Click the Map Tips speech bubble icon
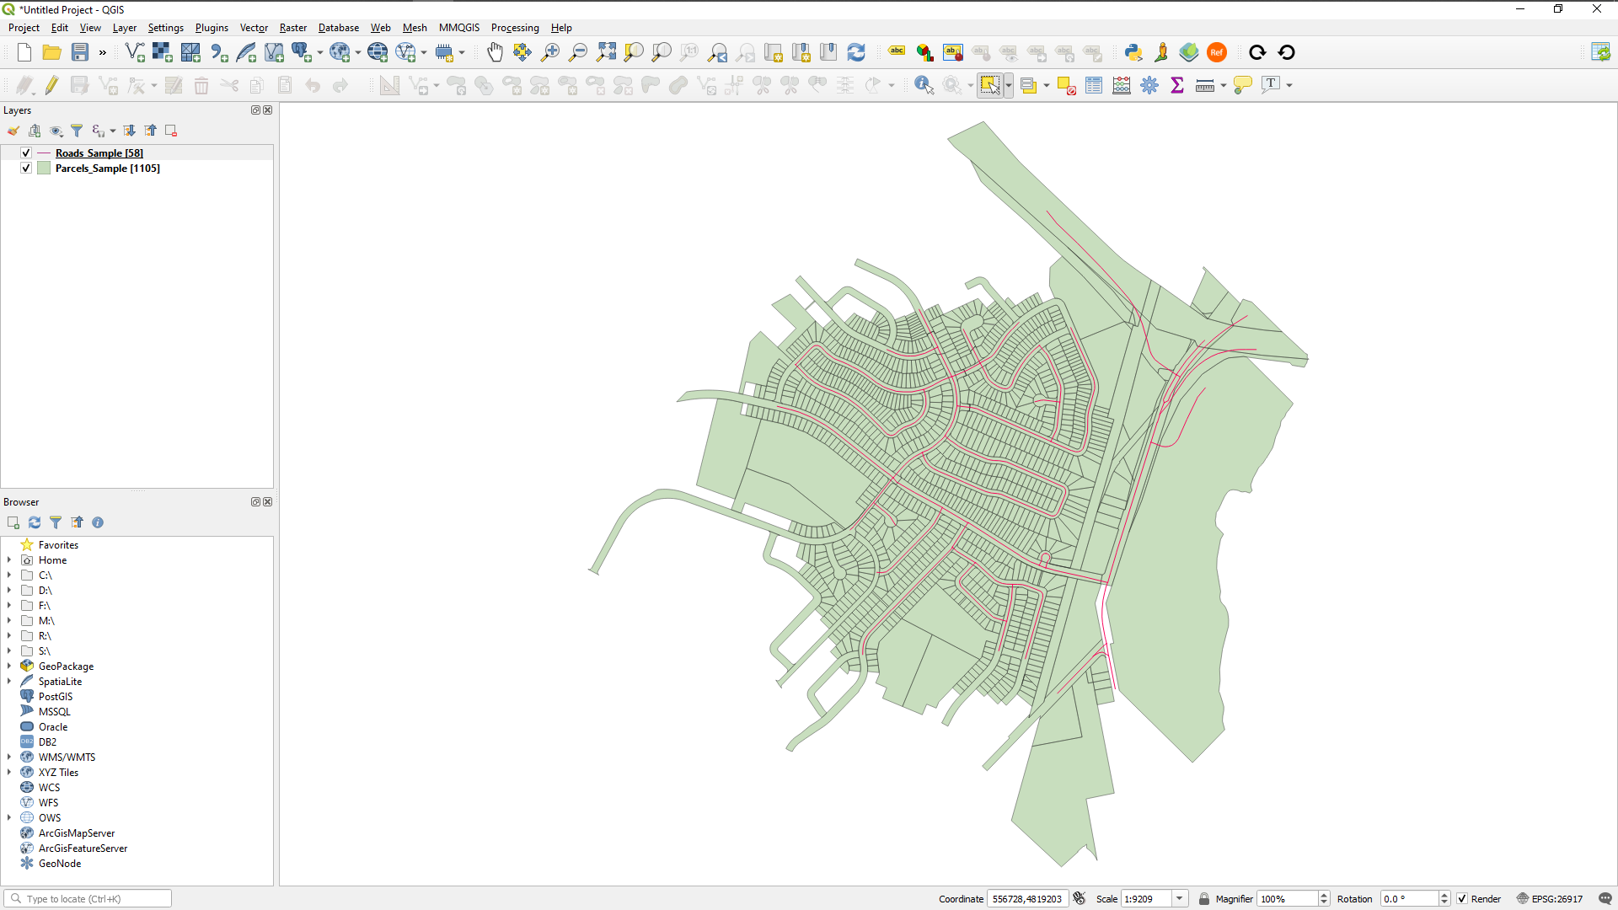Screen dimensions: 1618x910 tap(1242, 85)
